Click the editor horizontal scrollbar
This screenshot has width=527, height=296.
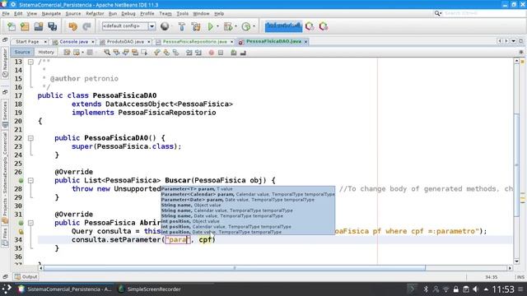pyautogui.click(x=234, y=268)
